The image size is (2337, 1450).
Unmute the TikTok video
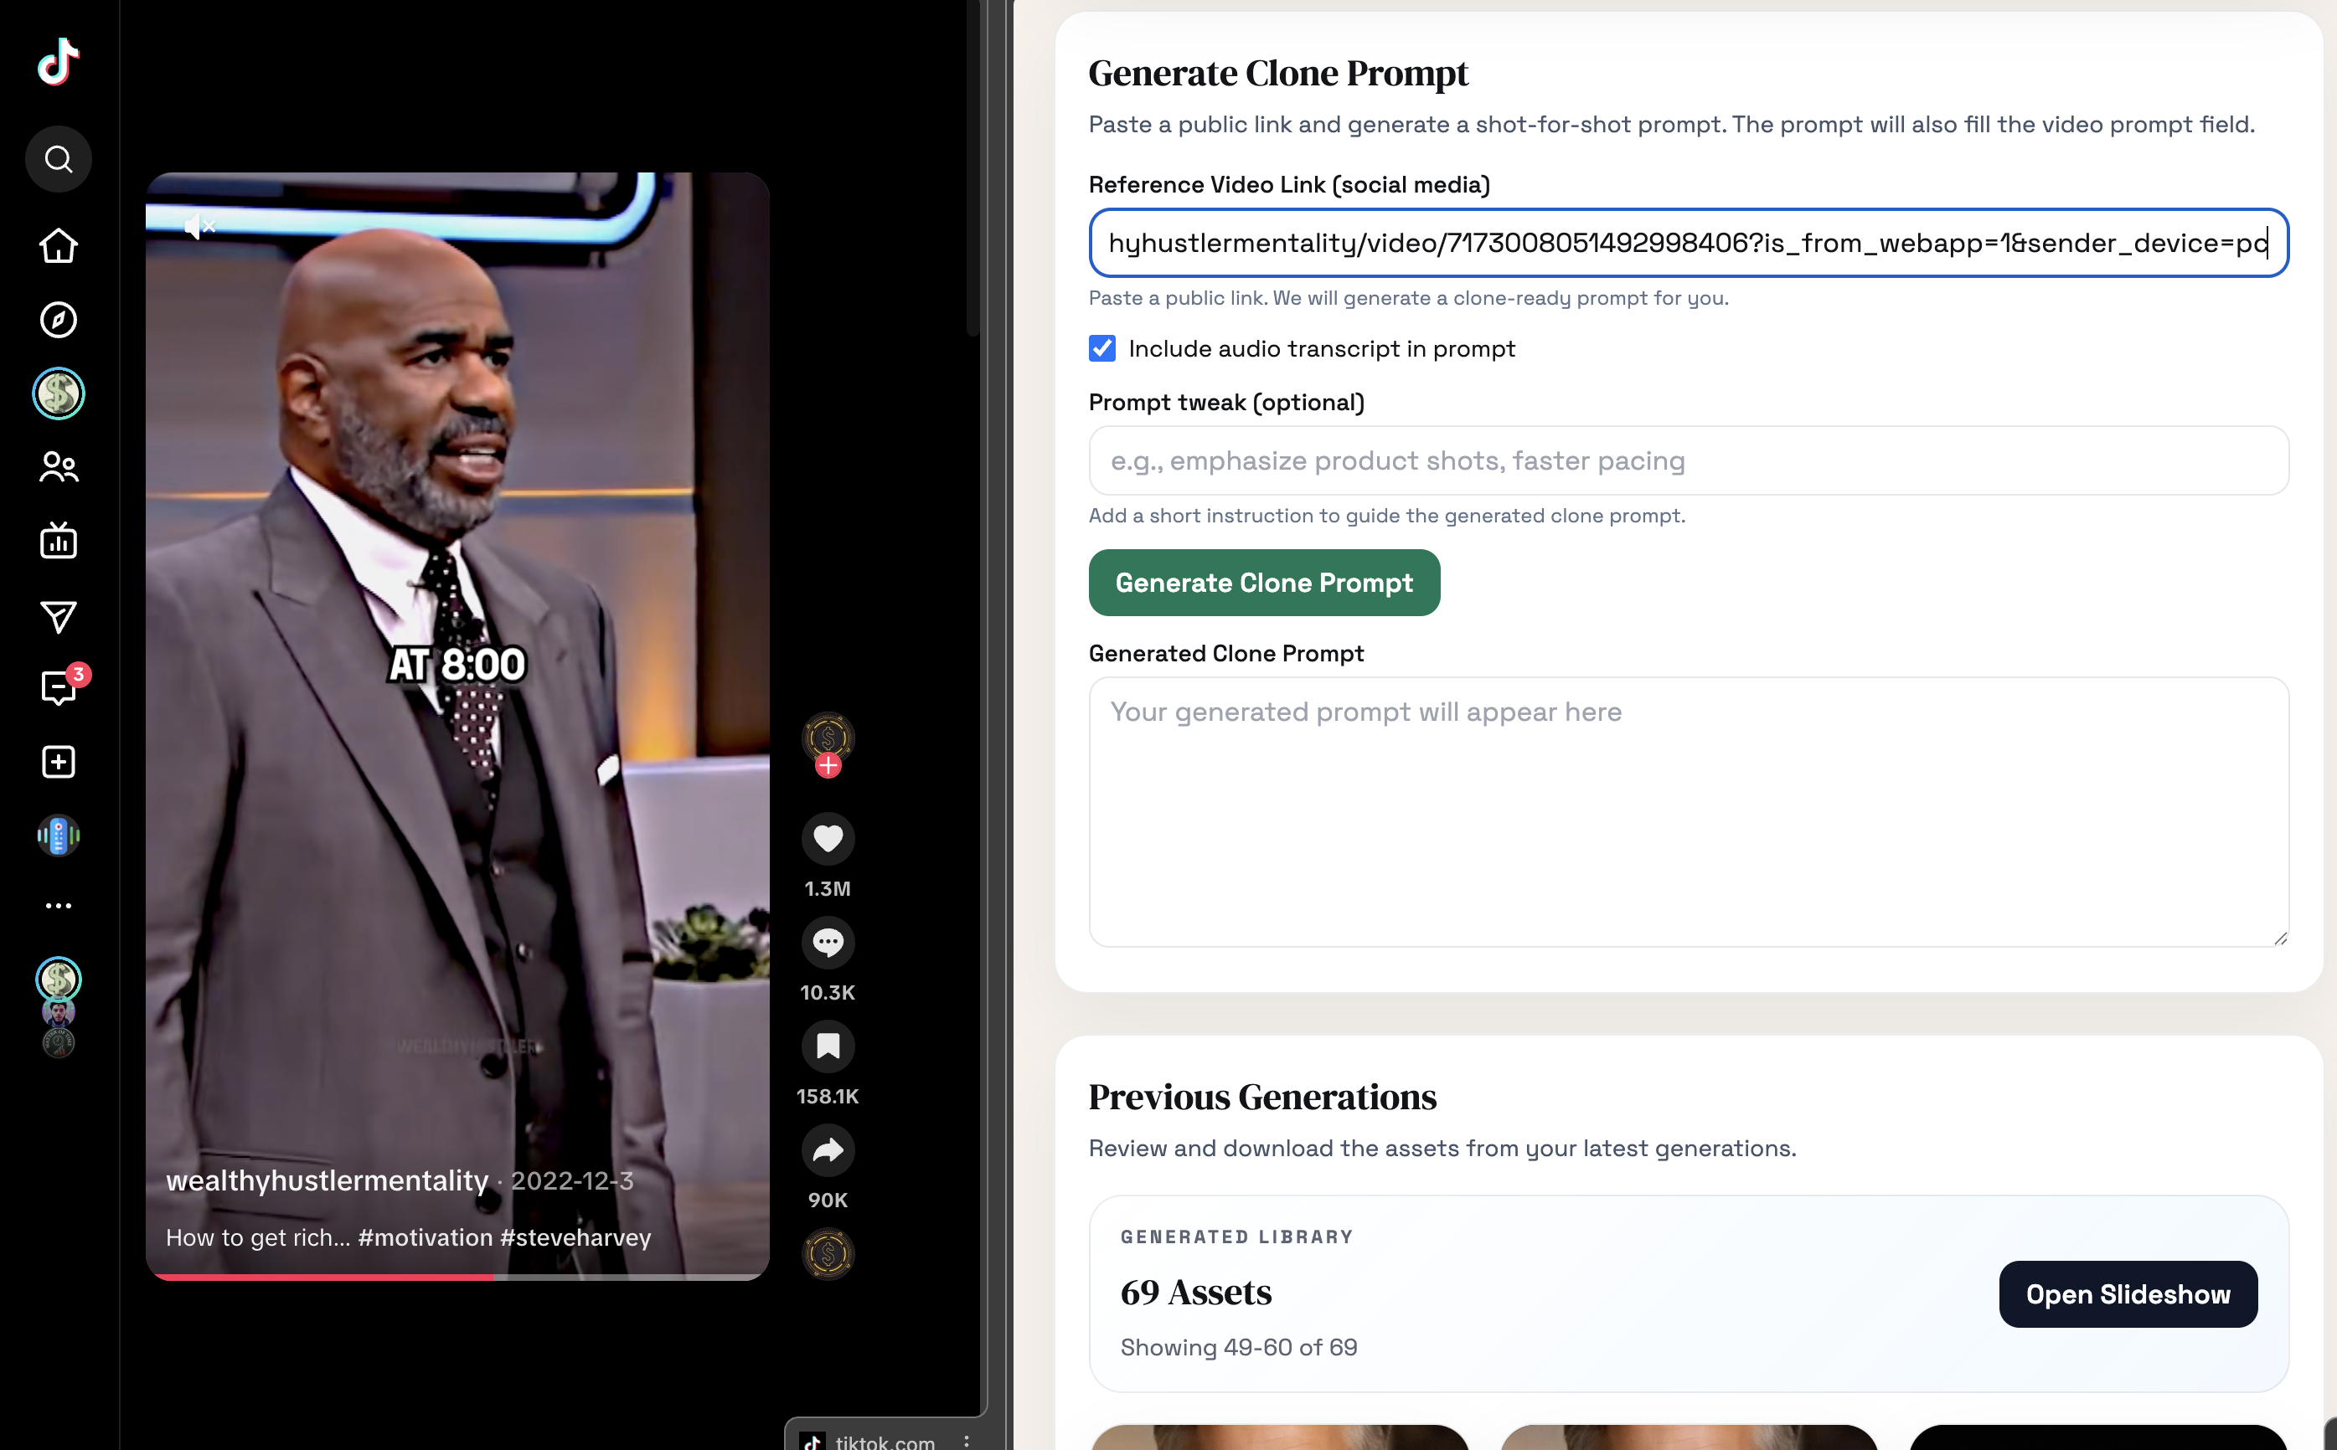coord(198,225)
